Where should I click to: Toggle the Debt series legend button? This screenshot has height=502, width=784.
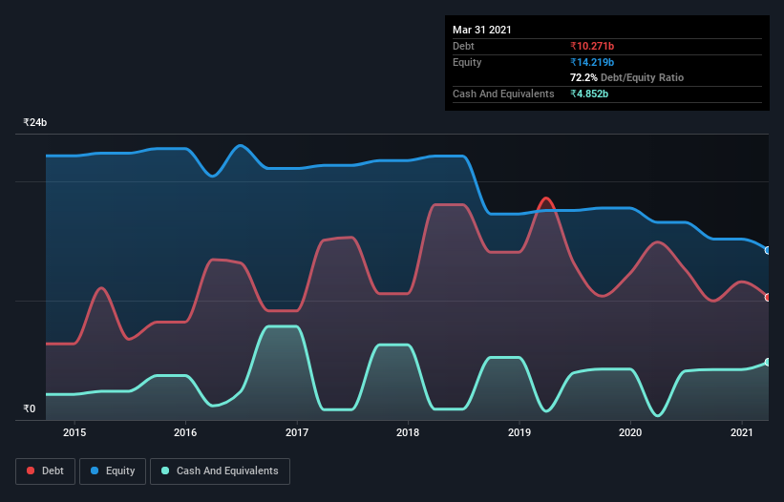pos(46,471)
